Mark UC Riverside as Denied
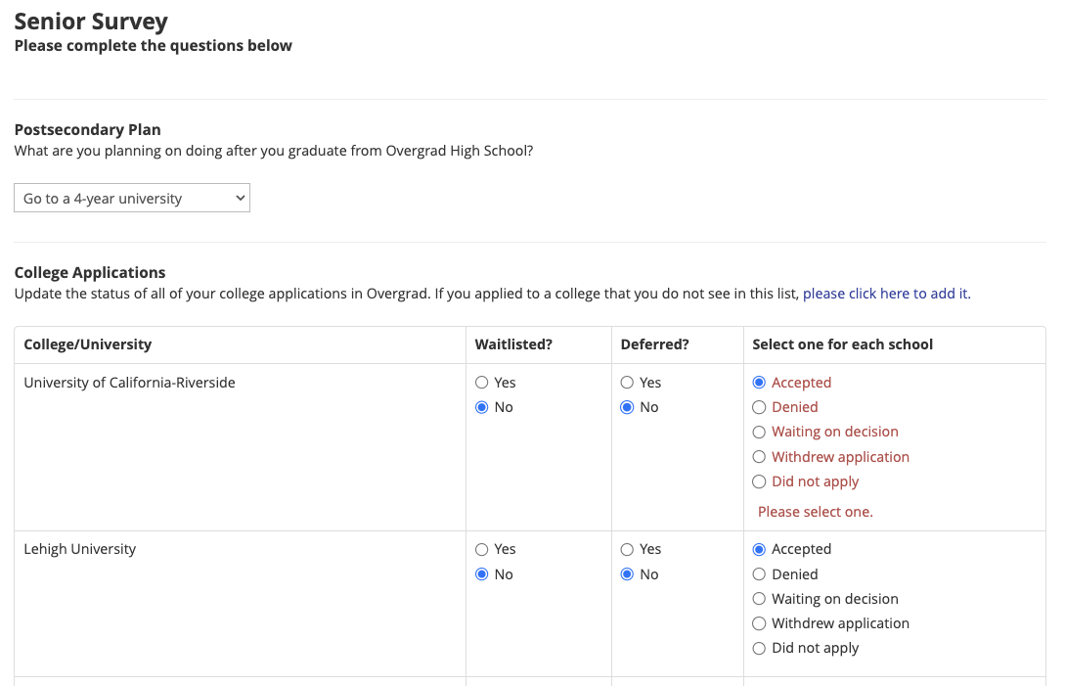Screen dimensions: 1065x686 [x=759, y=407]
